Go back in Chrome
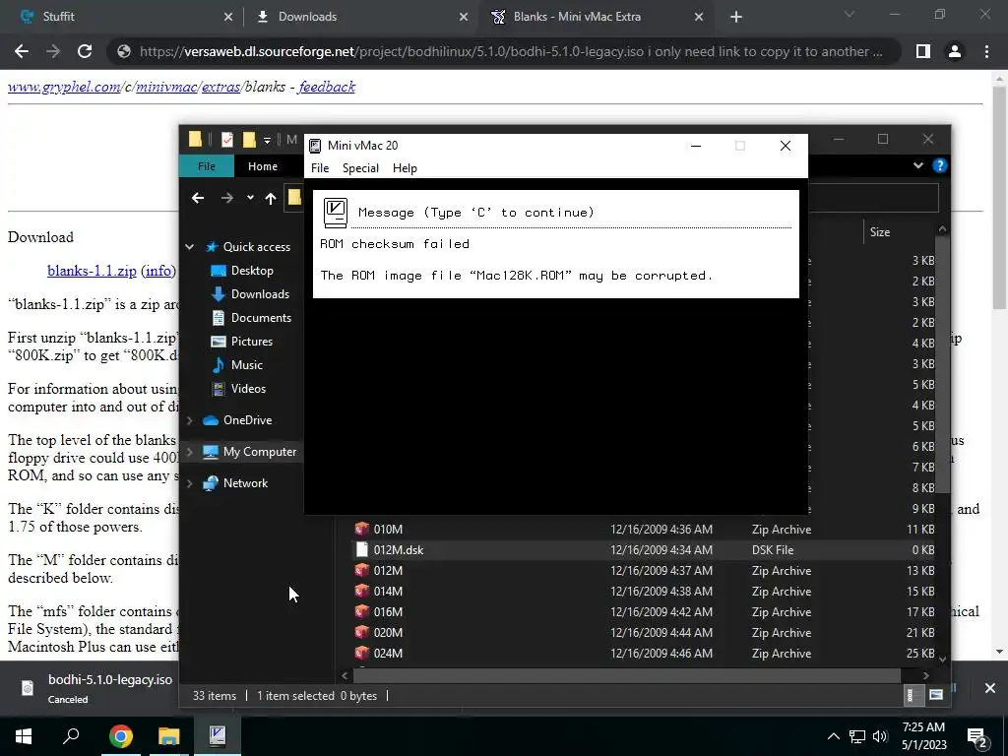1008x756 pixels. [22, 51]
